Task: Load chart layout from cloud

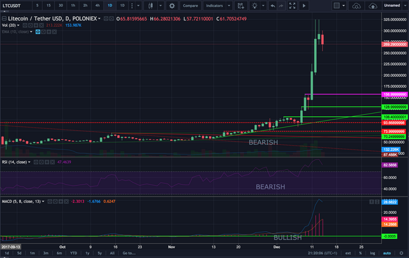Action: pos(357,6)
